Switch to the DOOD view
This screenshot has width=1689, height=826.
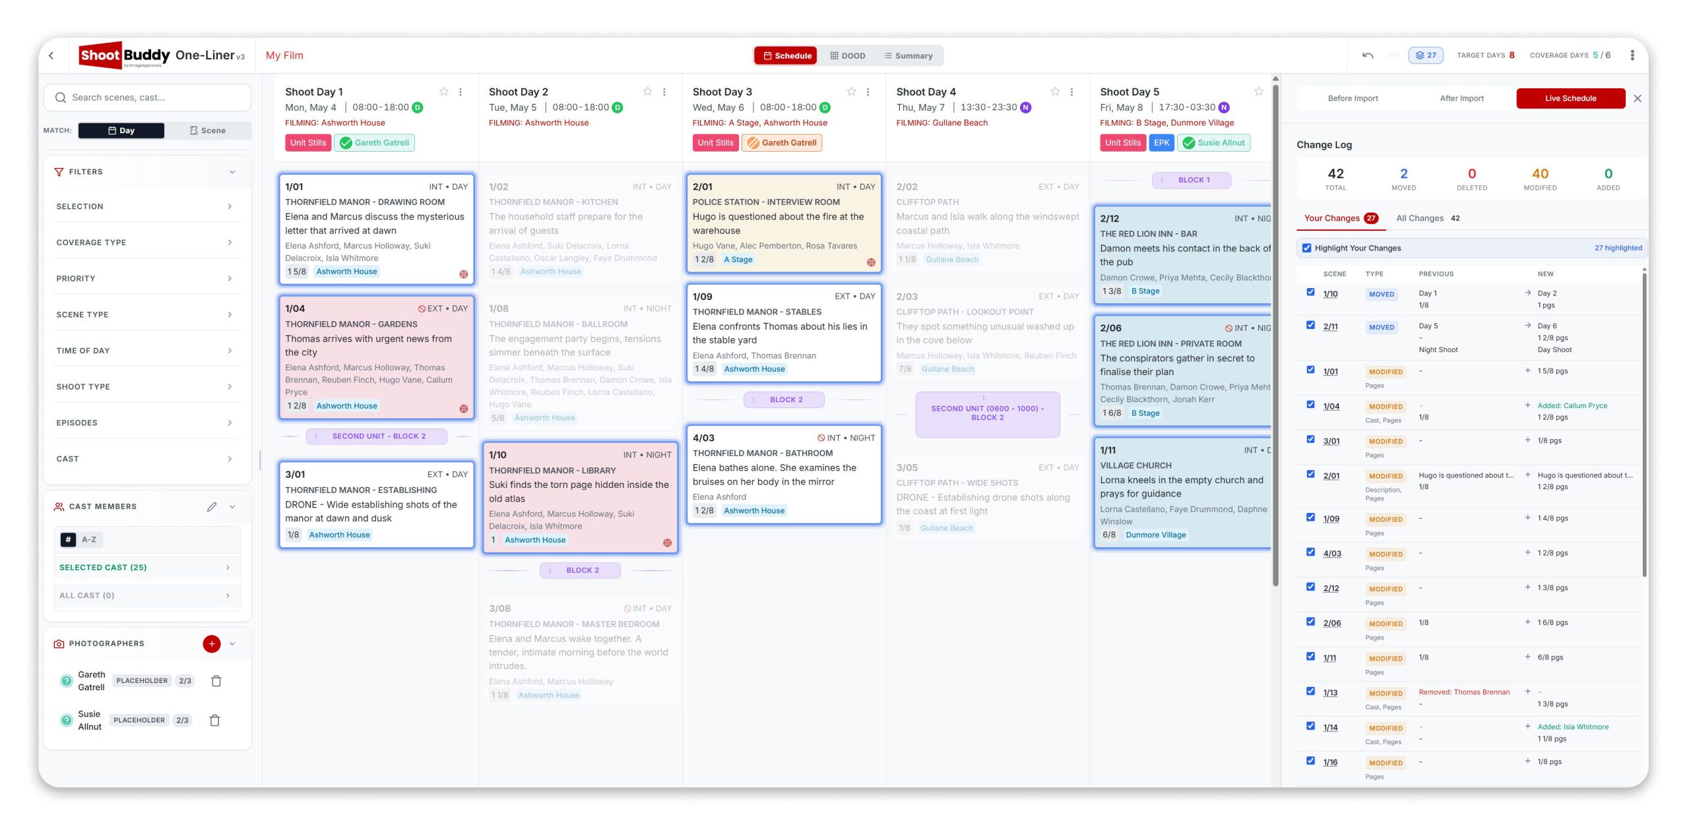848,56
